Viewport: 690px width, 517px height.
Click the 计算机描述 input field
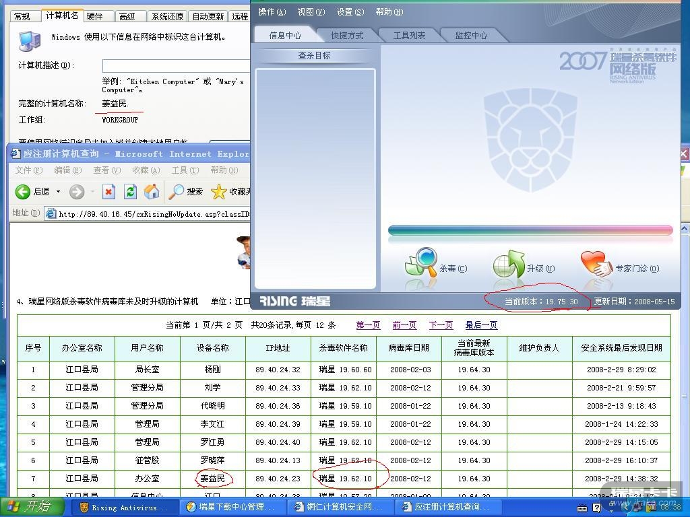pos(177,65)
